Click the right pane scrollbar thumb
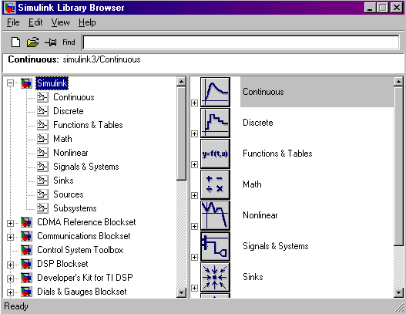Screen dimensions: 406x314 [398, 166]
